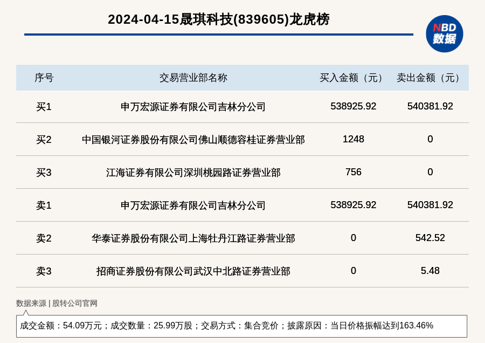Select the 买2 row label

coord(44,140)
